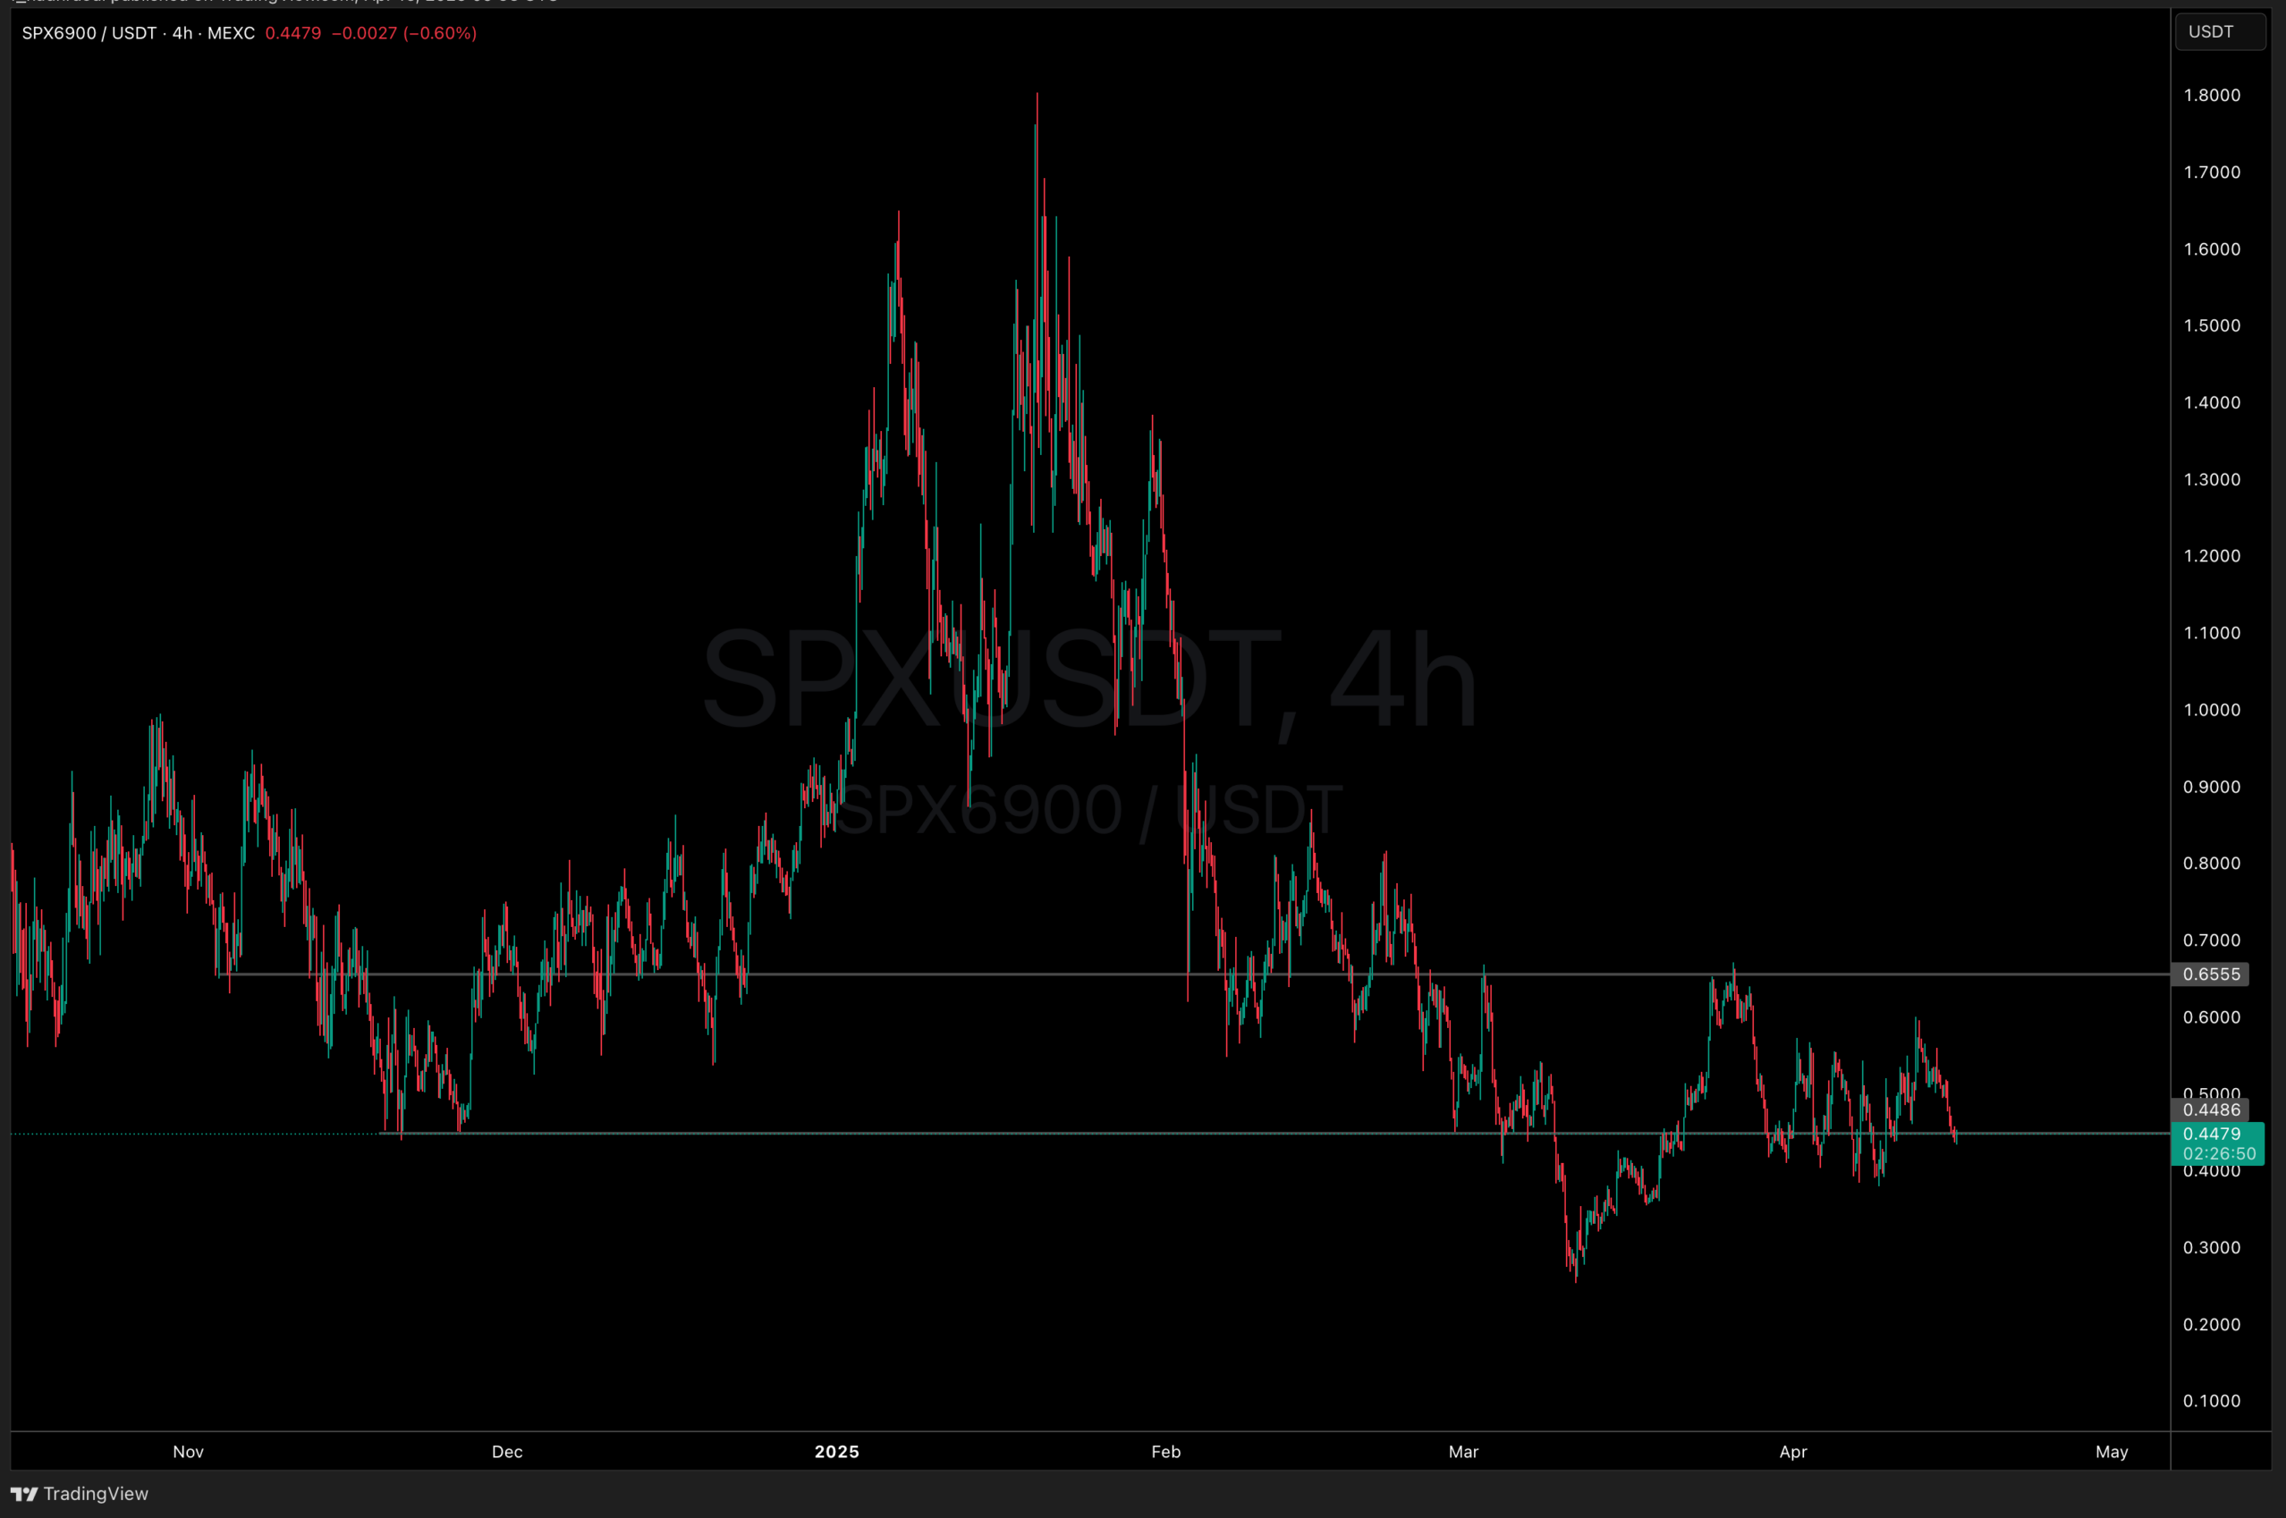Click the 0.7000 price axis label
The image size is (2286, 1518).
[x=2212, y=940]
